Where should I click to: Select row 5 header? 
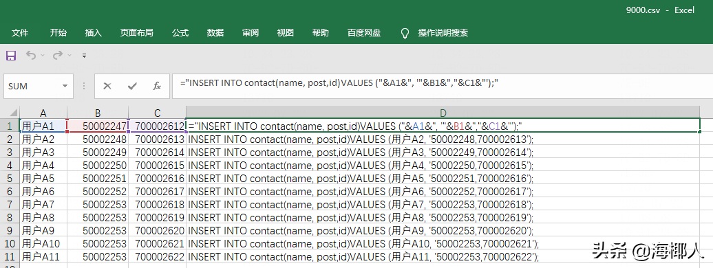pyautogui.click(x=10, y=178)
